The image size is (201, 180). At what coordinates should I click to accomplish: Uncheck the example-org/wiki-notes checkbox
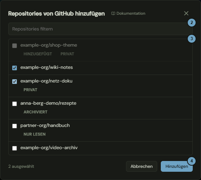tap(14, 68)
